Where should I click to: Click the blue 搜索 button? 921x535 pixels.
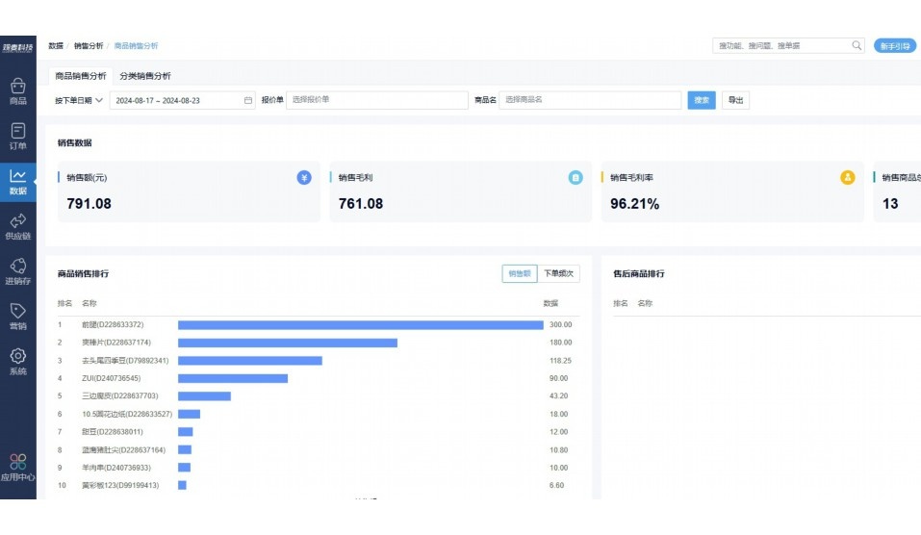pos(702,100)
